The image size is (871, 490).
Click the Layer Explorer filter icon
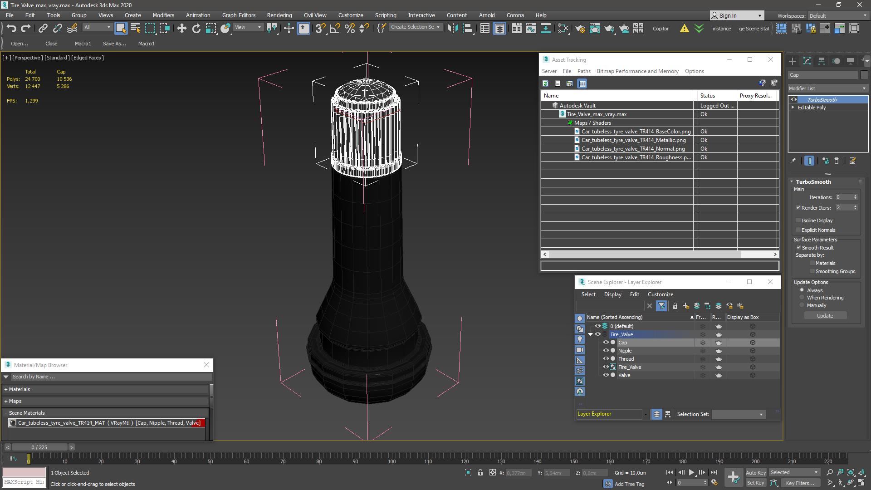point(661,306)
